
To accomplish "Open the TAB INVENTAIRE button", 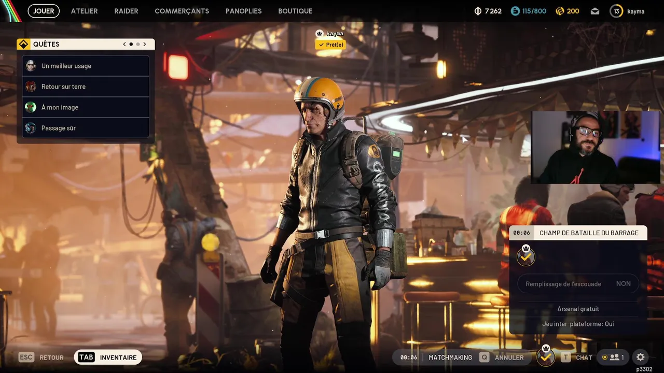I will point(108,357).
